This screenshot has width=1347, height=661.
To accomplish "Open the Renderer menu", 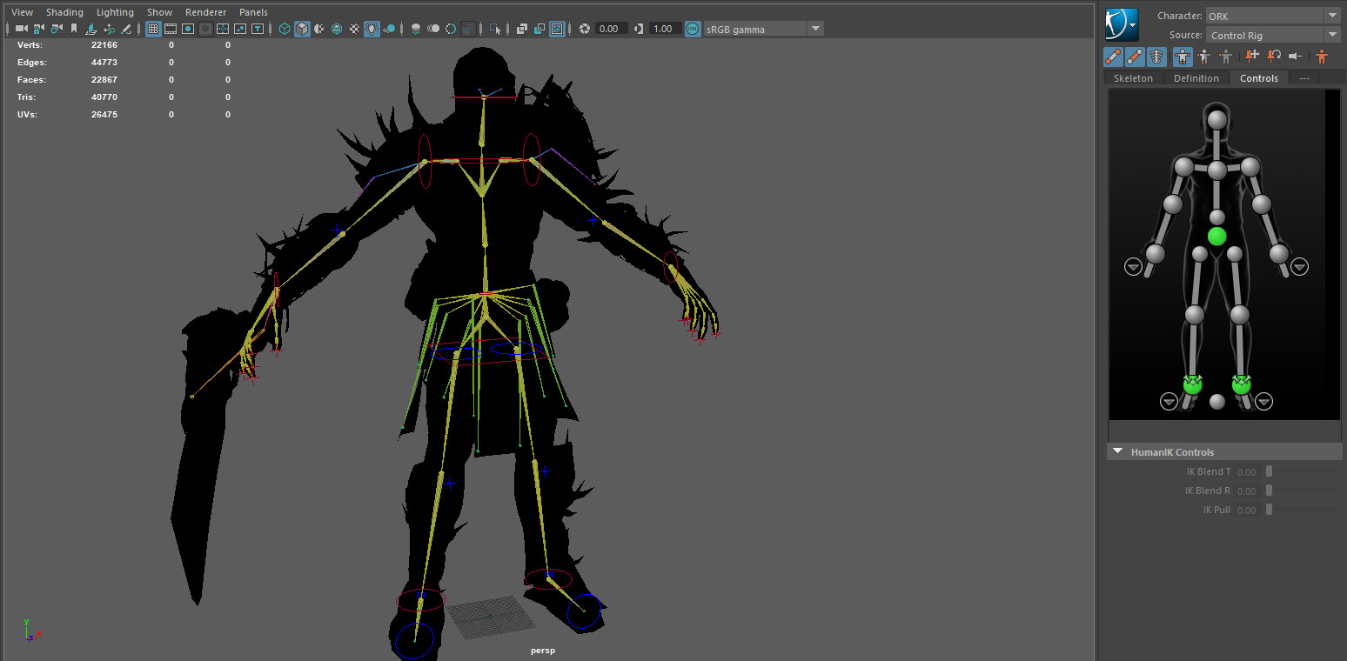I will (x=205, y=12).
